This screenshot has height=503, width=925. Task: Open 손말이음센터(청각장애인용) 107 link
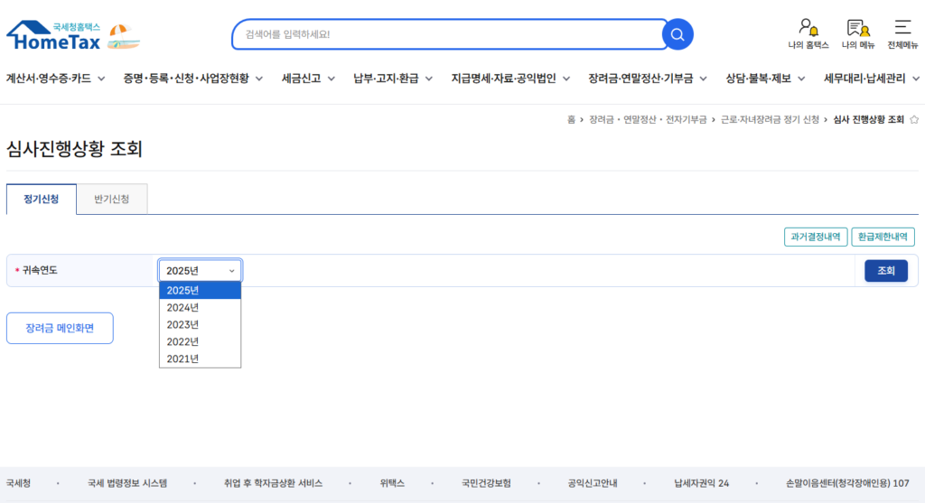point(847,483)
